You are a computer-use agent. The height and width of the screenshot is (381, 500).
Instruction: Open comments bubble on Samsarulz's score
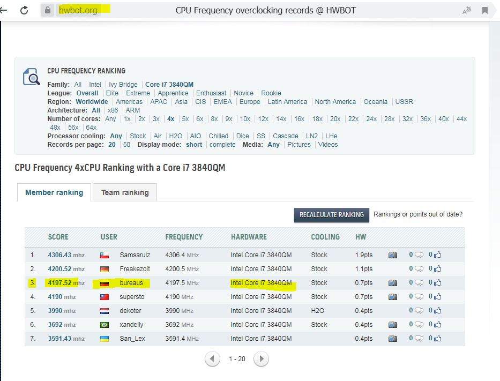point(419,255)
